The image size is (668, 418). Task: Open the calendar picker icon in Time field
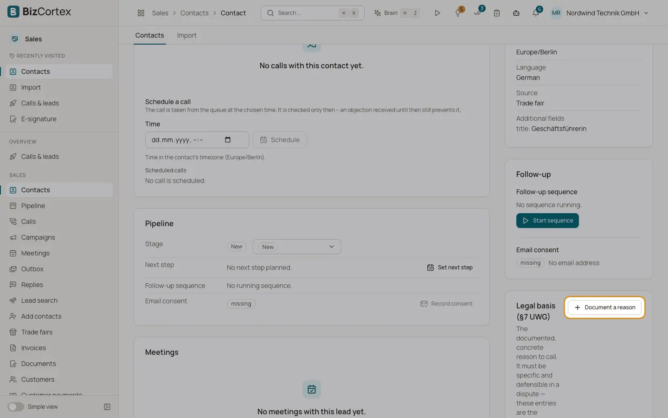228,140
